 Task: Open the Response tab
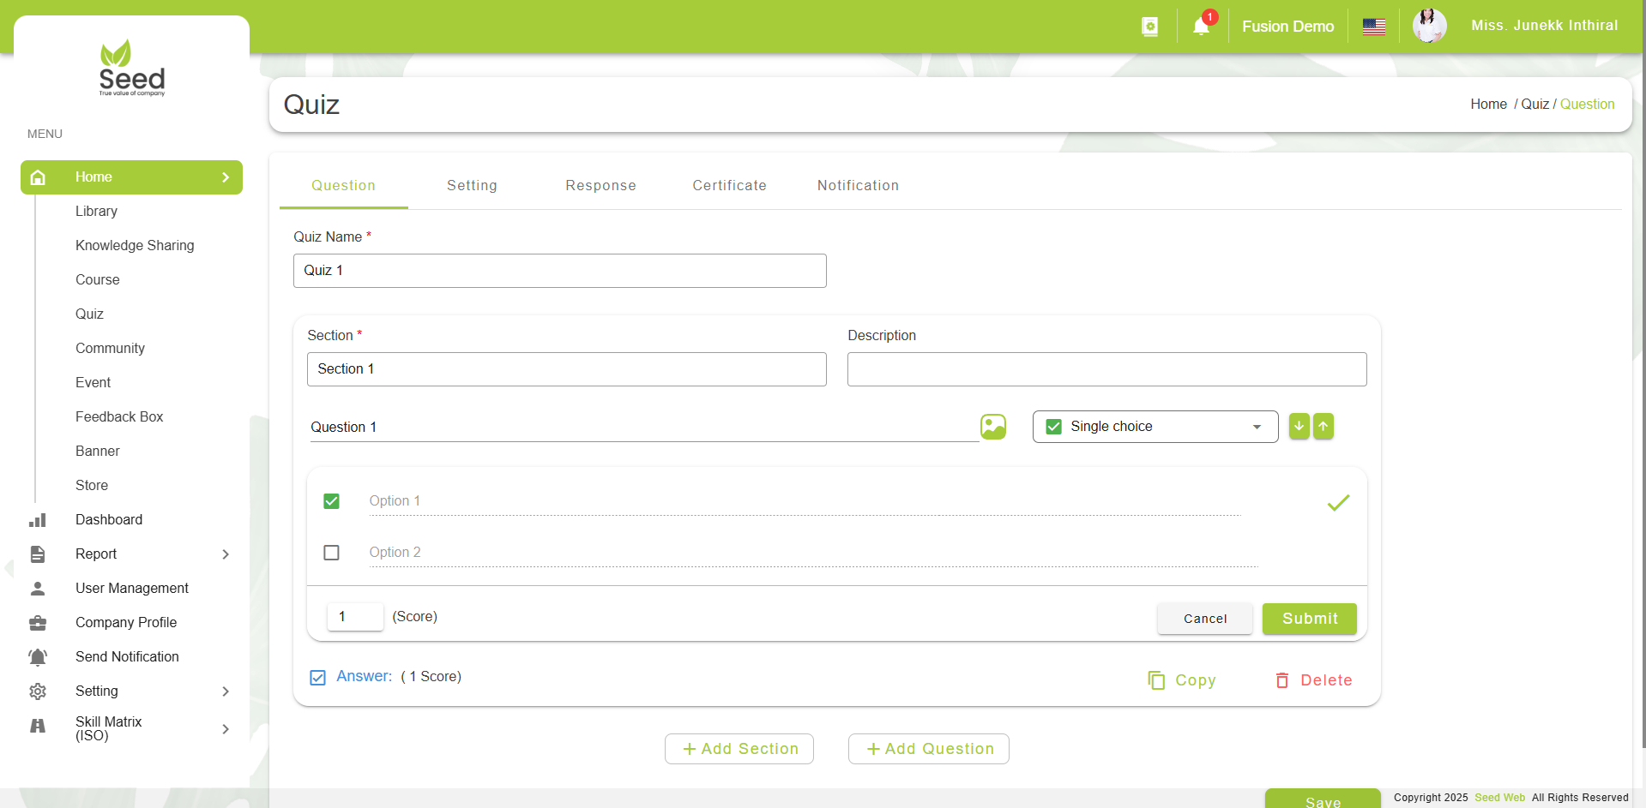pyautogui.click(x=600, y=186)
